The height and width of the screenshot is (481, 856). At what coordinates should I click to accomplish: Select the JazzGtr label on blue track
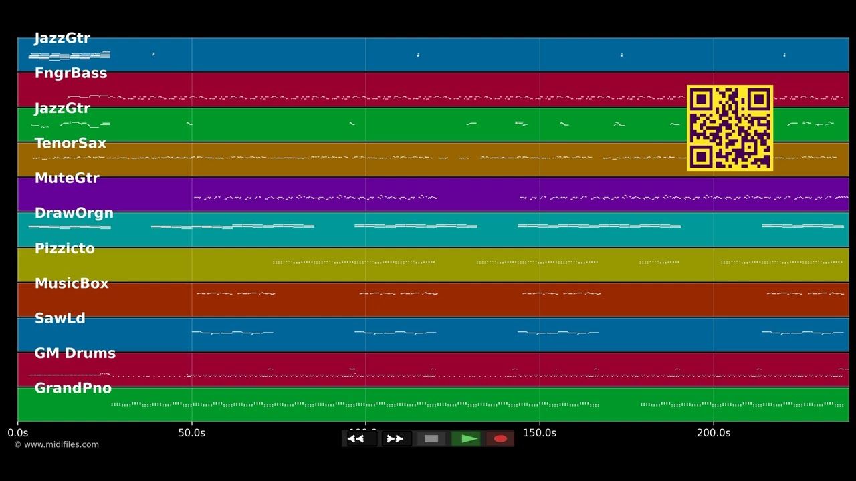62,38
